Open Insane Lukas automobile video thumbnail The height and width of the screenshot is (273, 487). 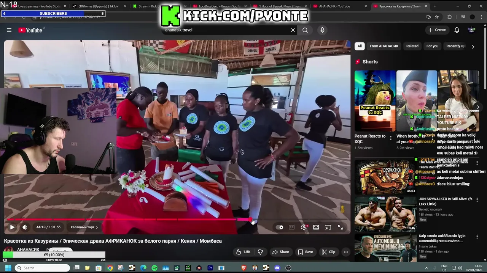tap(385, 247)
